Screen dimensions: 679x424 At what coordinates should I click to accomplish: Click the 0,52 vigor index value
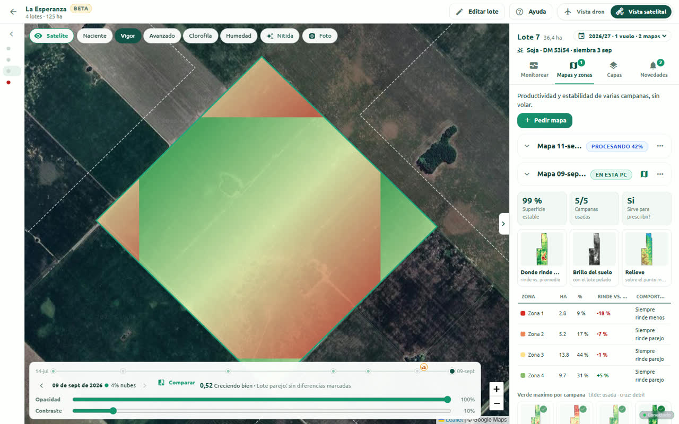point(206,386)
